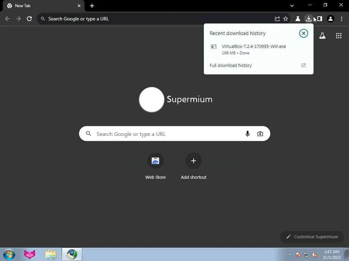Open the side panel

click(x=319, y=19)
